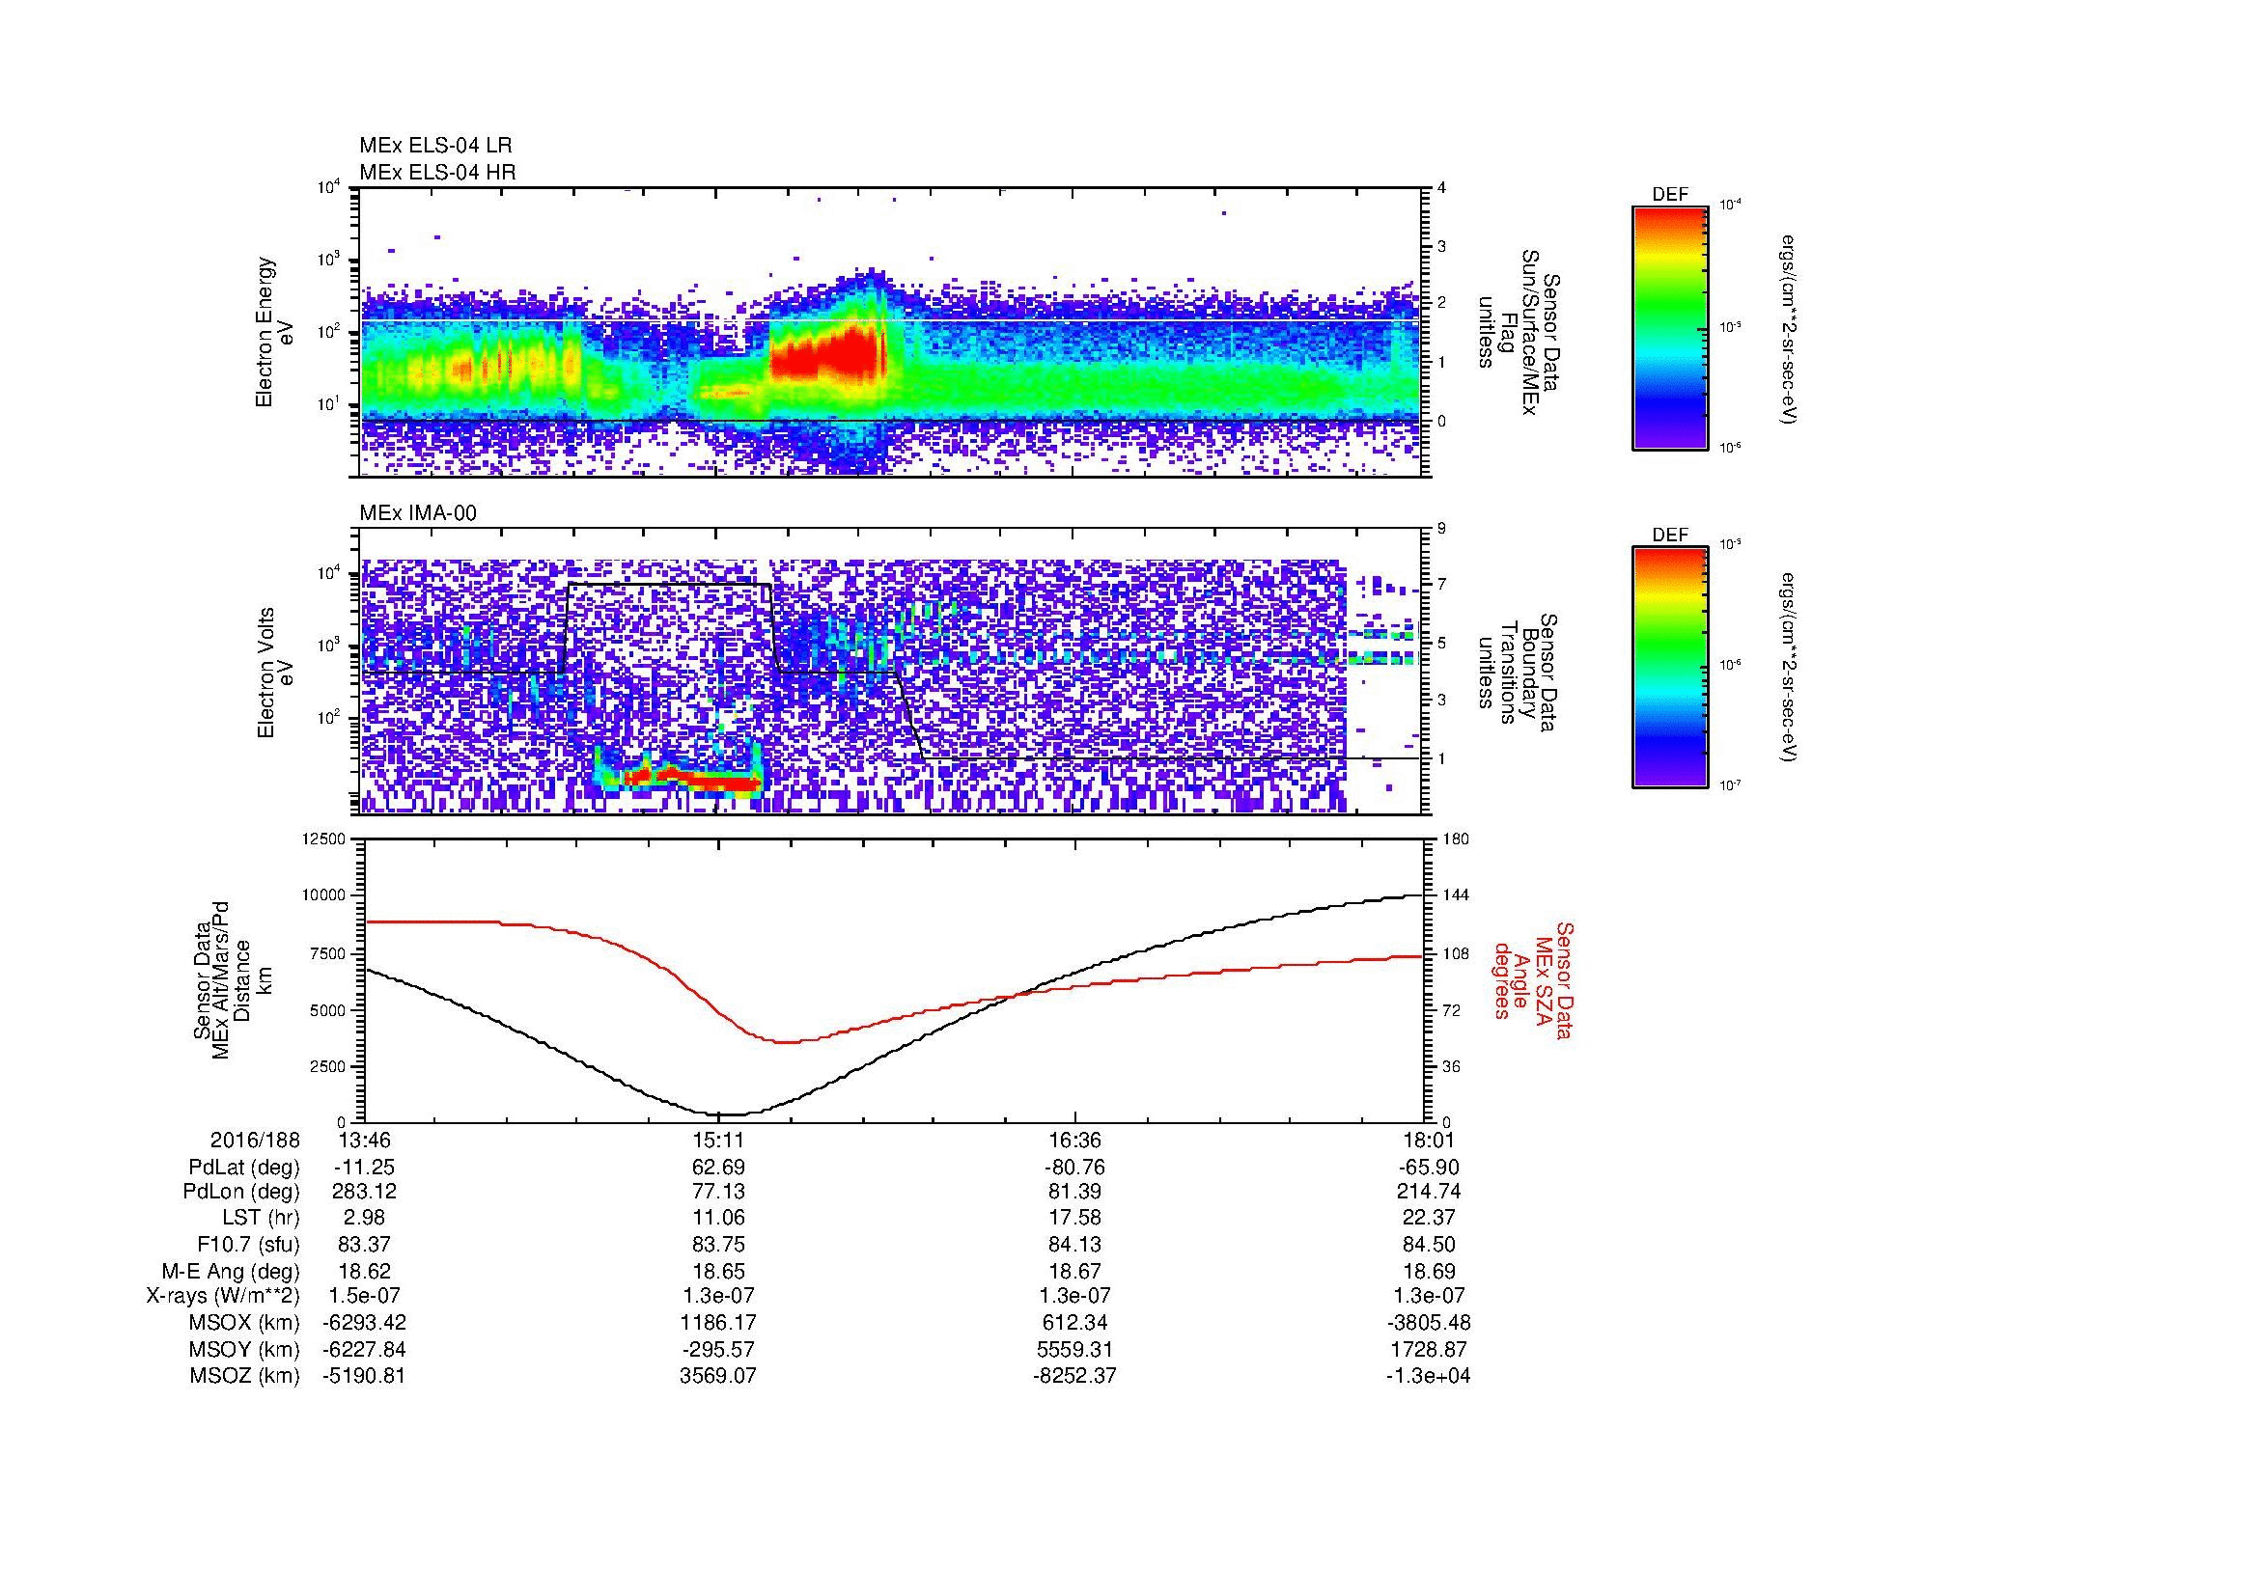
Task: Click the Electron Energy eV axis label
Action: pyautogui.click(x=275, y=332)
